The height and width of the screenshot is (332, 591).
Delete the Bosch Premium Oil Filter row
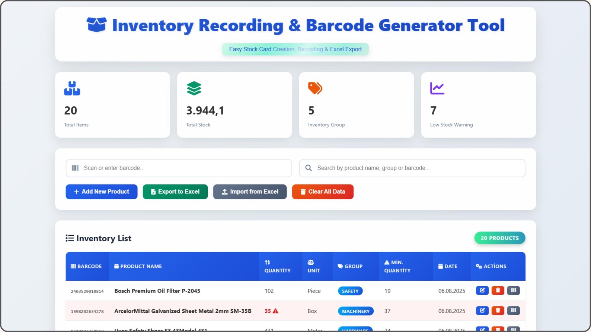coord(498,290)
